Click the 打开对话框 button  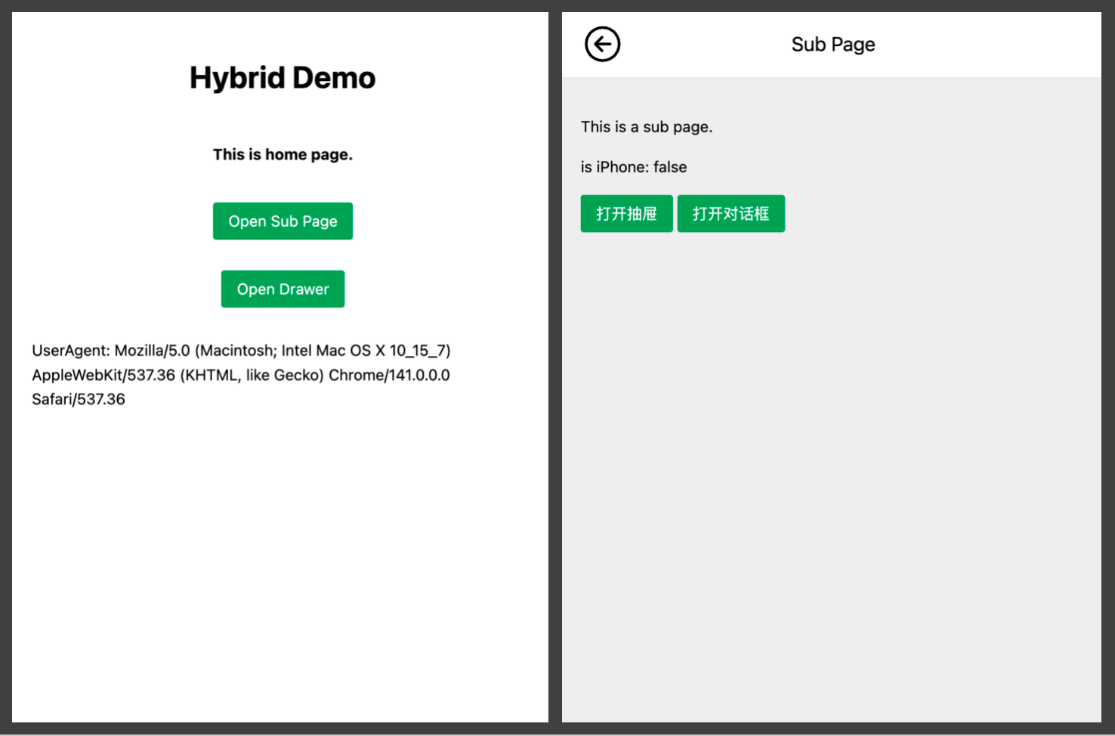pyautogui.click(x=730, y=214)
